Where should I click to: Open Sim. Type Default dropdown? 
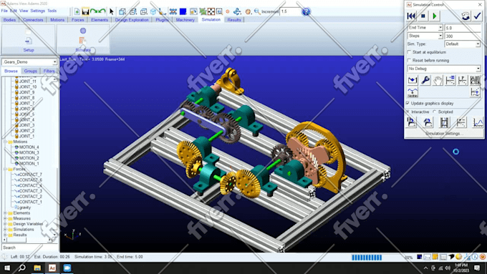click(x=463, y=44)
